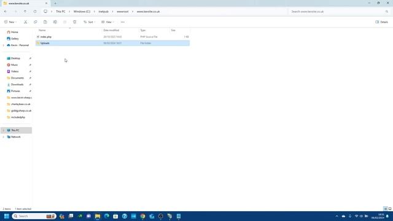Image resolution: width=393 pixels, height=221 pixels.
Task: Select Pictures in Quick access
Action: pyautogui.click(x=15, y=91)
